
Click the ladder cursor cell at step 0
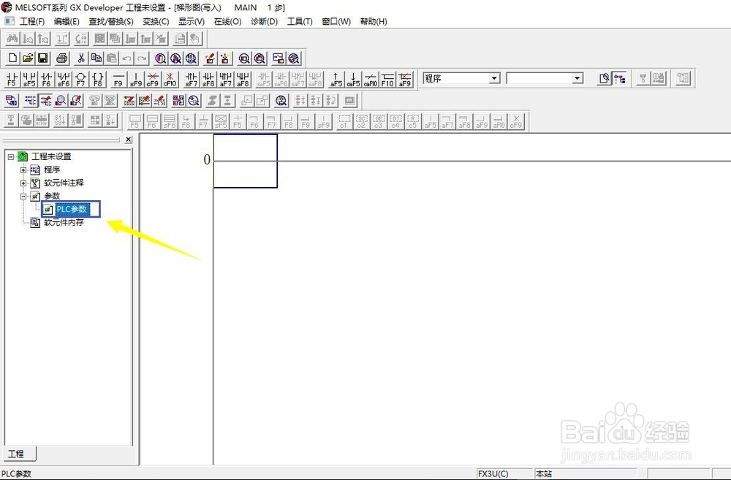pos(245,161)
